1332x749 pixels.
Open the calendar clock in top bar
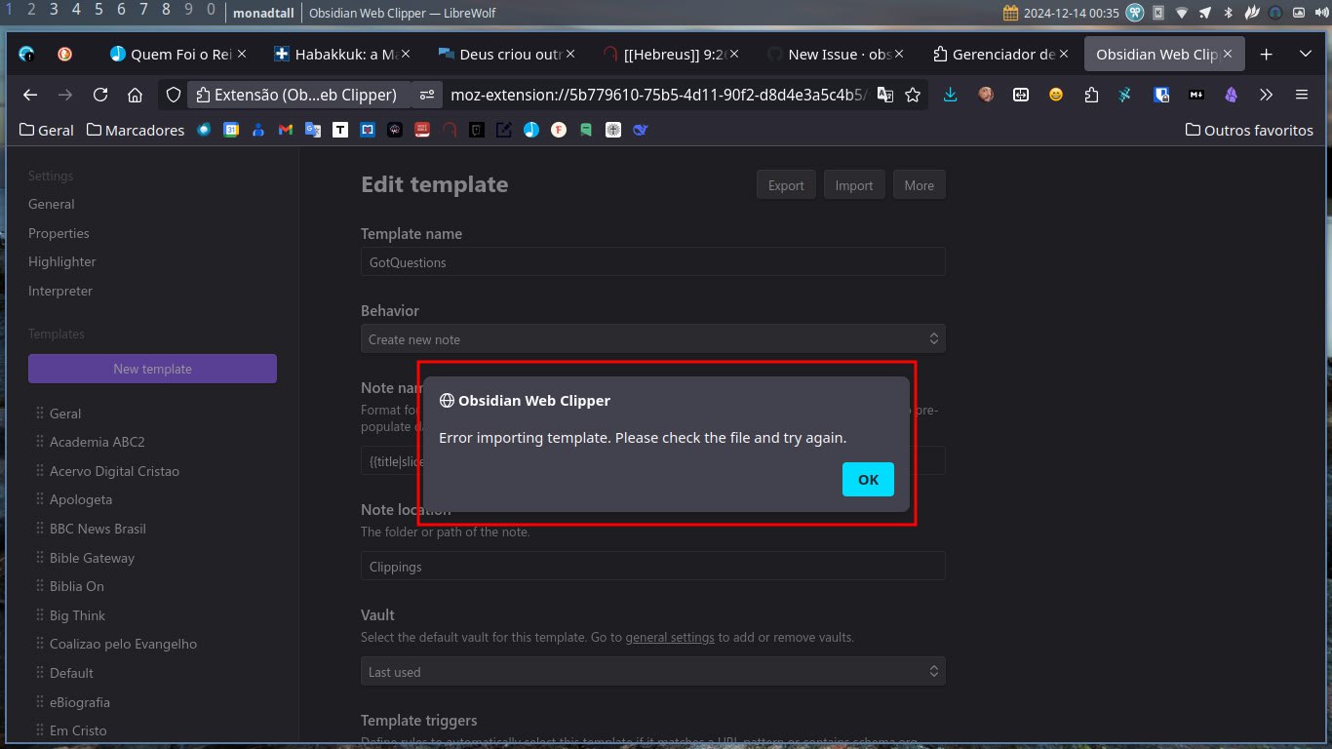[1061, 13]
